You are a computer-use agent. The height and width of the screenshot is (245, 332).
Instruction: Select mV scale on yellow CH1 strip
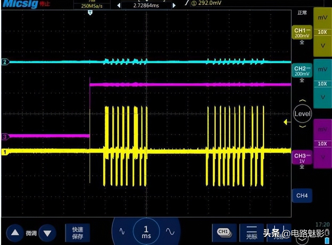(x=322, y=18)
